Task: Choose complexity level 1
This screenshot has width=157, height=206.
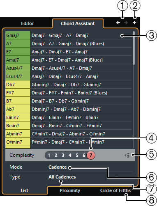Action: pos(49,155)
